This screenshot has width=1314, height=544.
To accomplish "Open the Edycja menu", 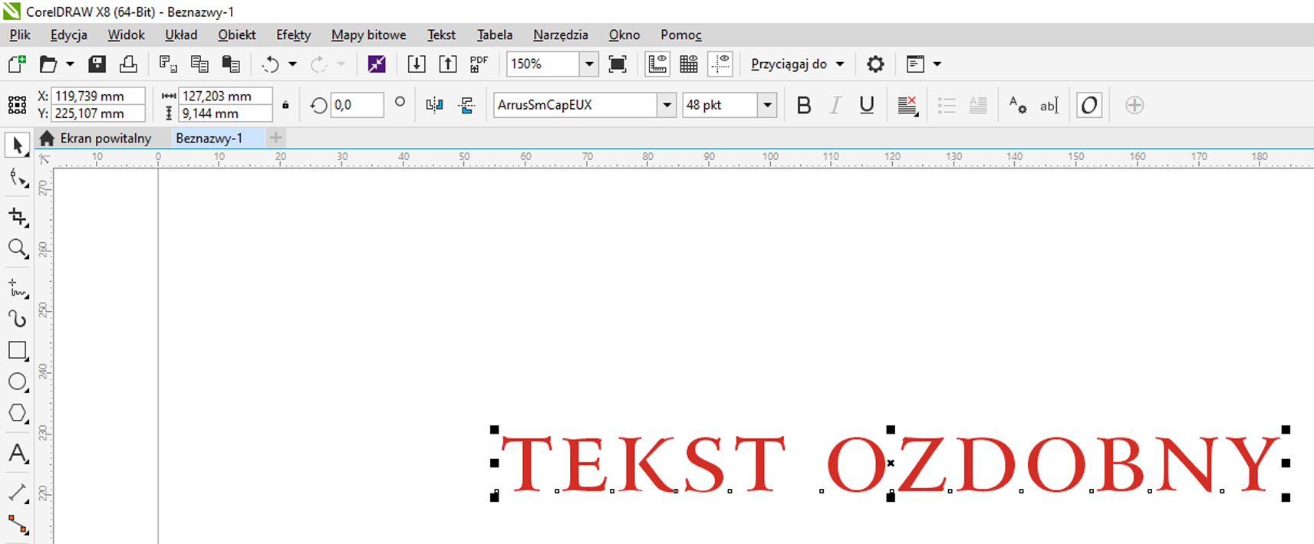I will 69,34.
